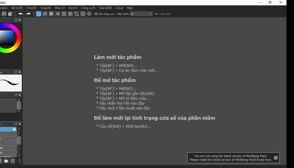The height and width of the screenshot is (168, 294).
Task: Enable the curve snap guide
Action: [x=76, y=14]
